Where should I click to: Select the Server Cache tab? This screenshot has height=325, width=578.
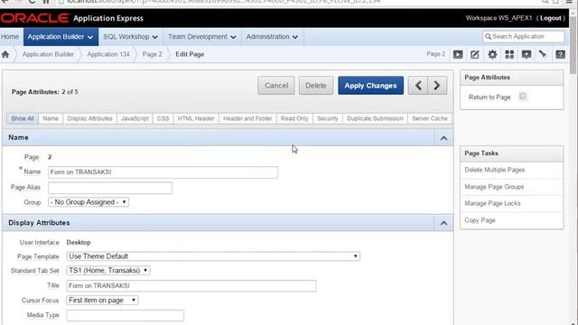[x=430, y=118]
